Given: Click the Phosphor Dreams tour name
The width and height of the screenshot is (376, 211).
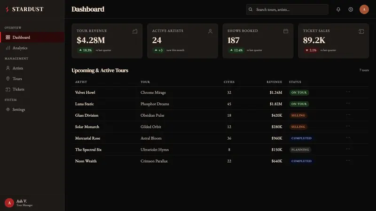Looking at the screenshot, I should (x=155, y=104).
